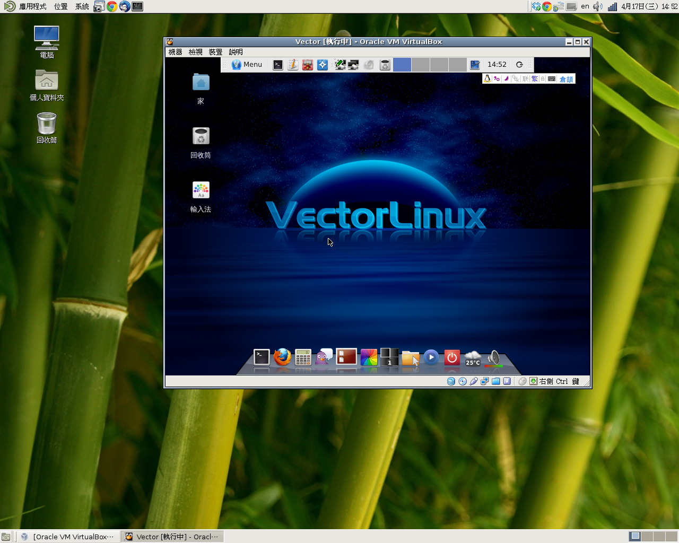This screenshot has width=679, height=543.
Task: Launch terminal from the guest top panel
Action: point(278,65)
